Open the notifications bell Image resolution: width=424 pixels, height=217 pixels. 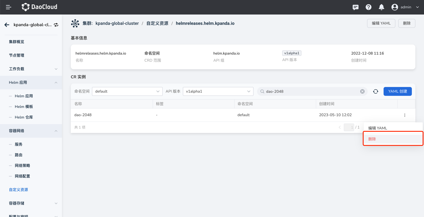(x=382, y=7)
